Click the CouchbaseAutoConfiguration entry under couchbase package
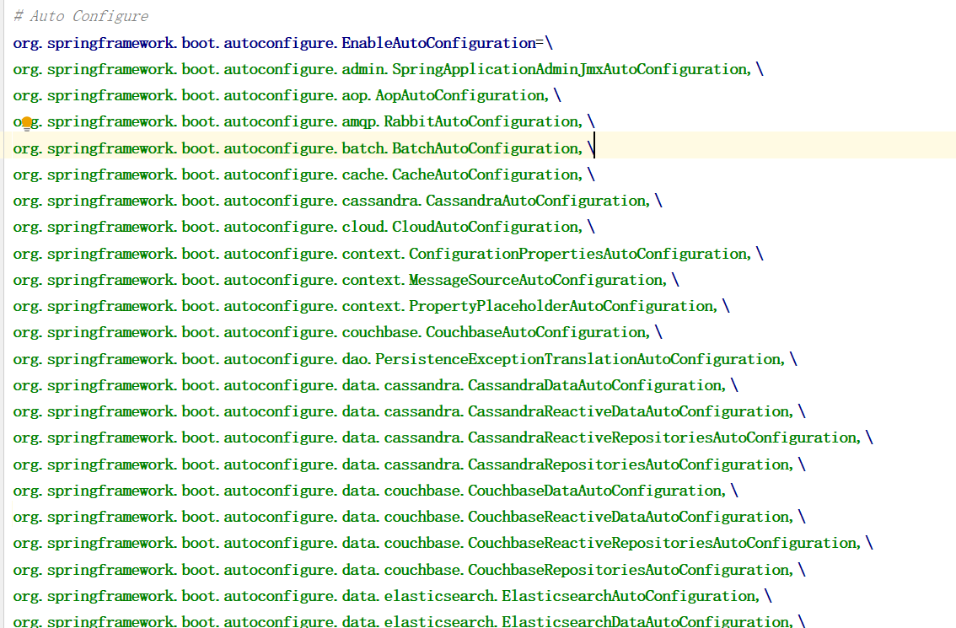 [338, 333]
